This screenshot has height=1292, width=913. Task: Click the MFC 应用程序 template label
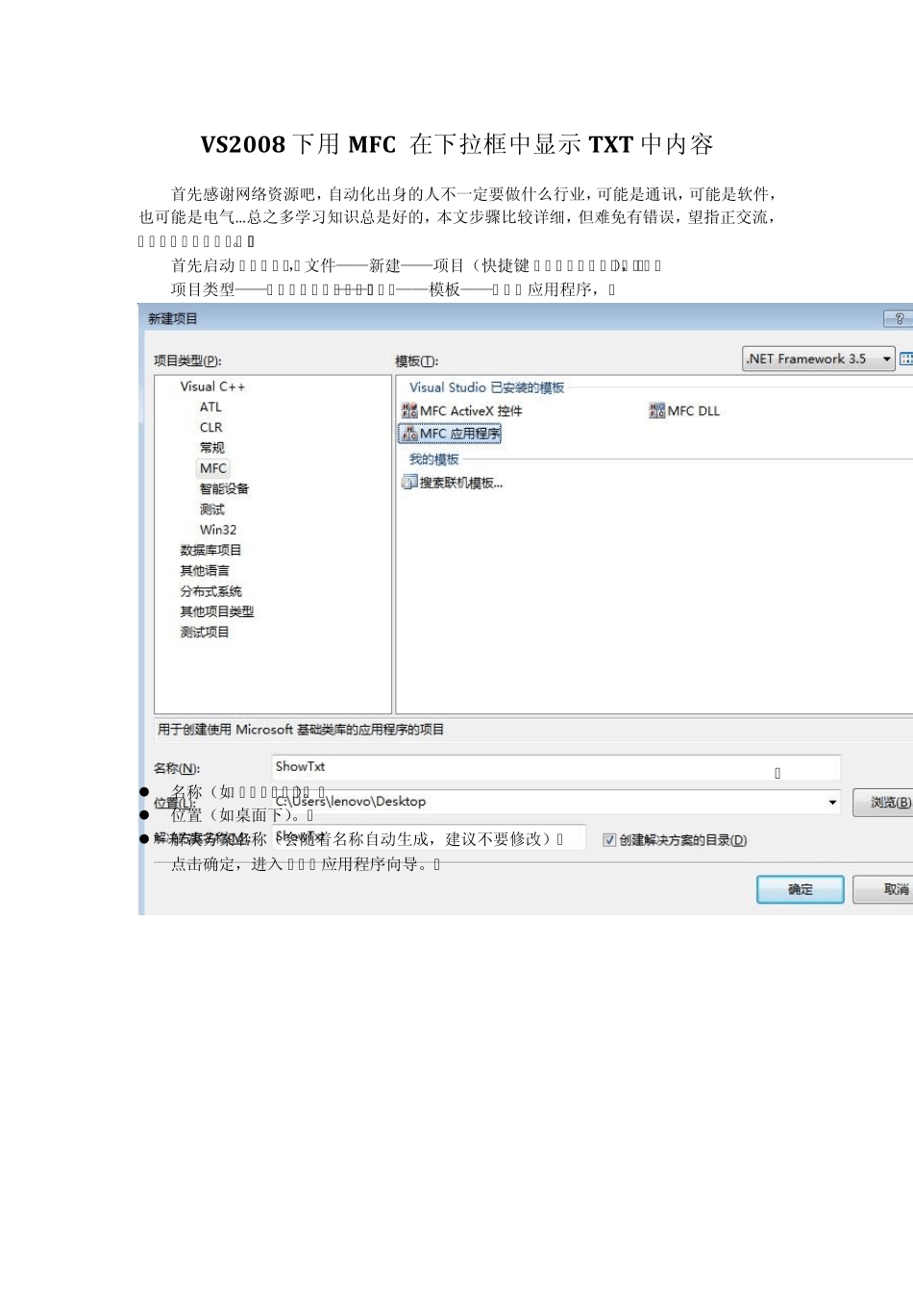coord(460,434)
